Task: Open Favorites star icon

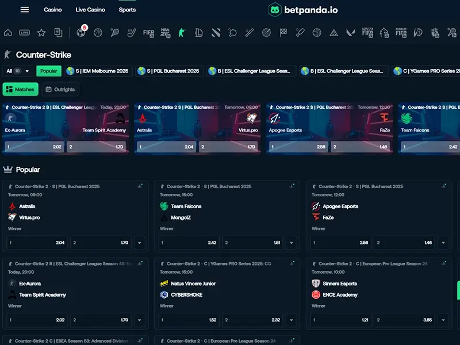Action: [41, 33]
